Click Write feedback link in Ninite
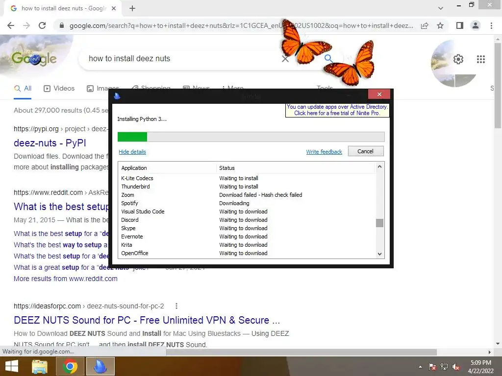Image resolution: width=502 pixels, height=376 pixels. click(x=324, y=152)
